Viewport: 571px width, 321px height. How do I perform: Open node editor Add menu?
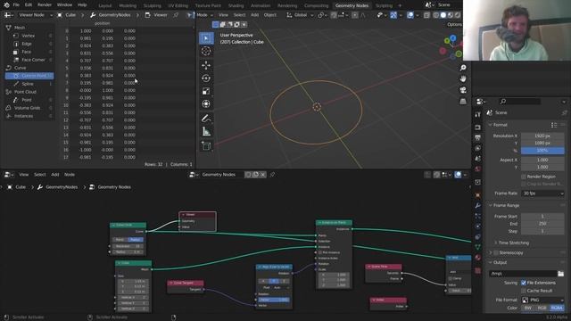[55, 175]
